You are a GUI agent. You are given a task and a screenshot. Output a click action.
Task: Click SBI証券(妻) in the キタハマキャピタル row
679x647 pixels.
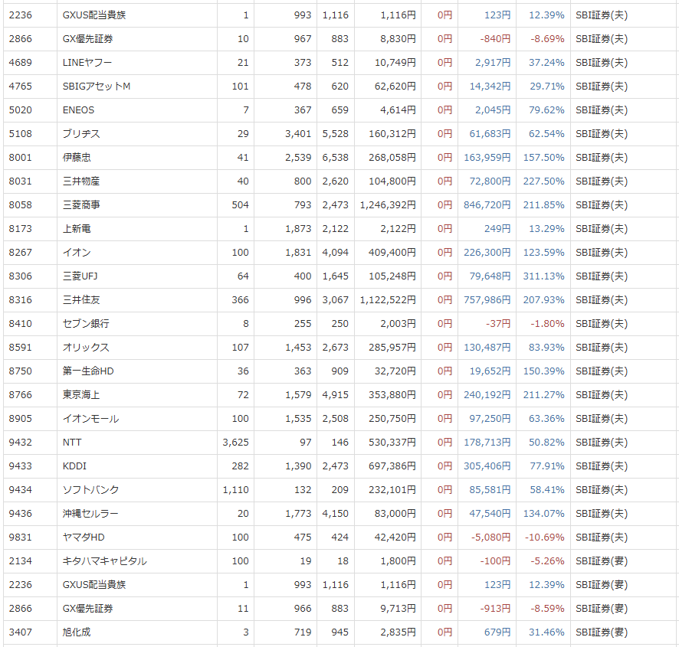pos(602,561)
